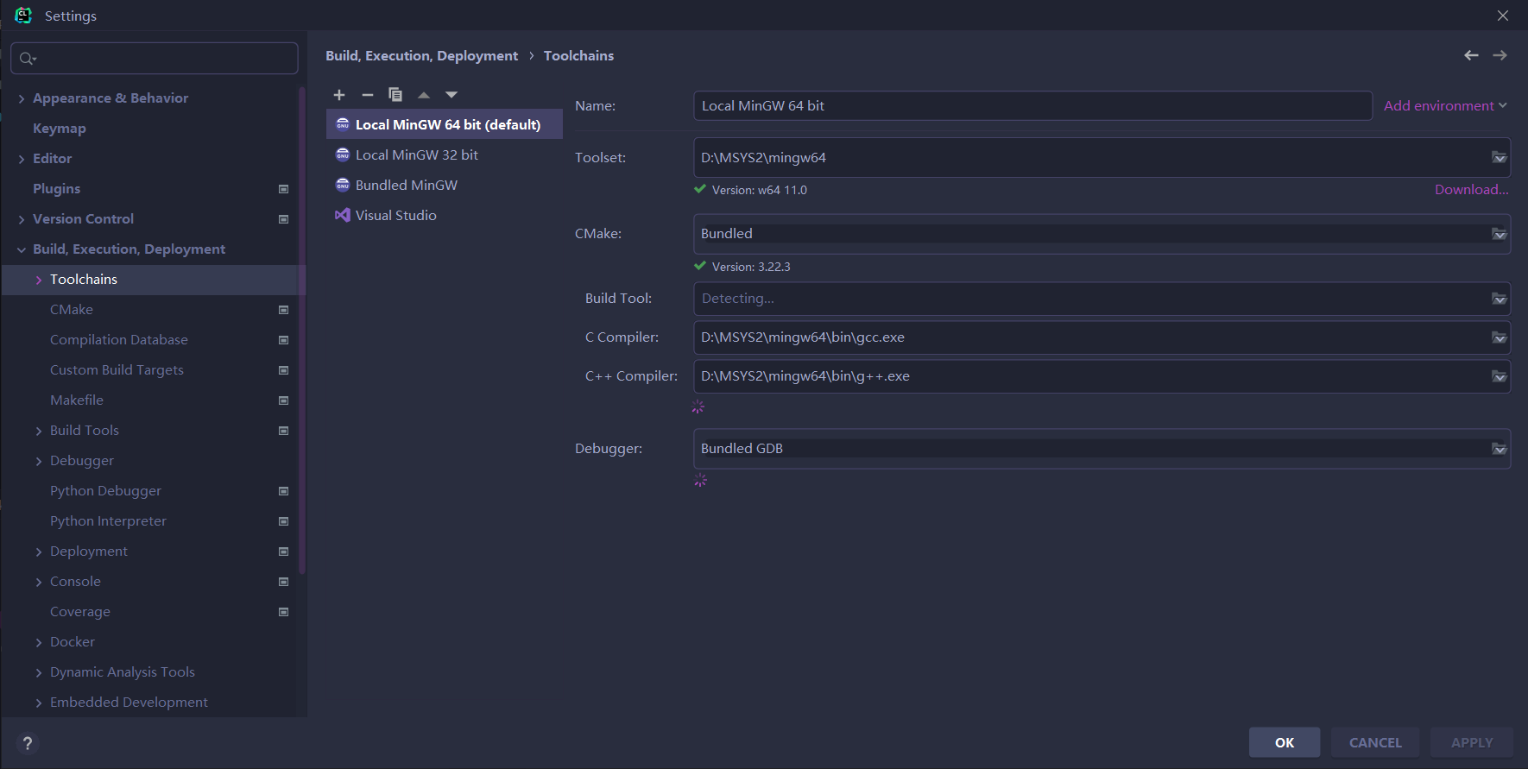Image resolution: width=1528 pixels, height=769 pixels.
Task: Click the Download... link
Action: coord(1472,190)
